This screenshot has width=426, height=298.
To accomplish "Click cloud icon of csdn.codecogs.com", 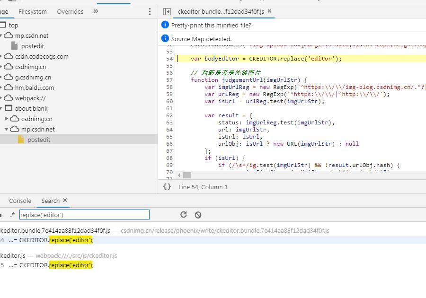I will [x=9, y=56].
